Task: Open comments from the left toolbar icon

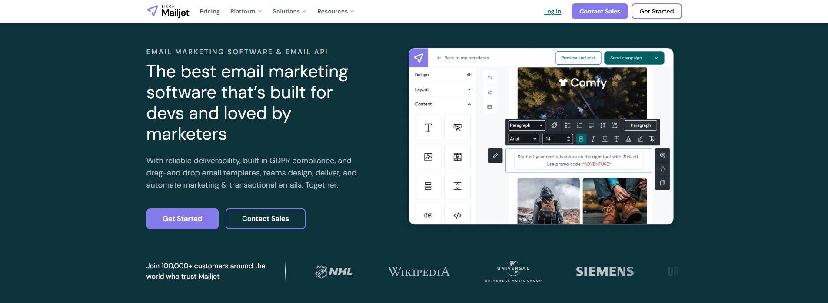Action: pyautogui.click(x=490, y=107)
